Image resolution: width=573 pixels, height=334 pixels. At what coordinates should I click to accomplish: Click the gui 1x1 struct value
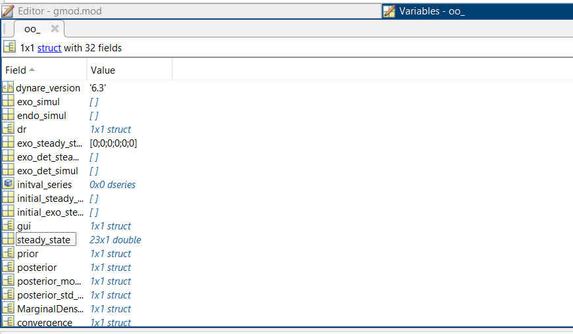pos(111,226)
